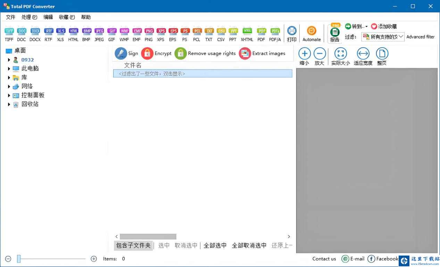Click 全部选中 select all
Image resolution: width=440 pixels, height=267 pixels.
tap(215, 246)
